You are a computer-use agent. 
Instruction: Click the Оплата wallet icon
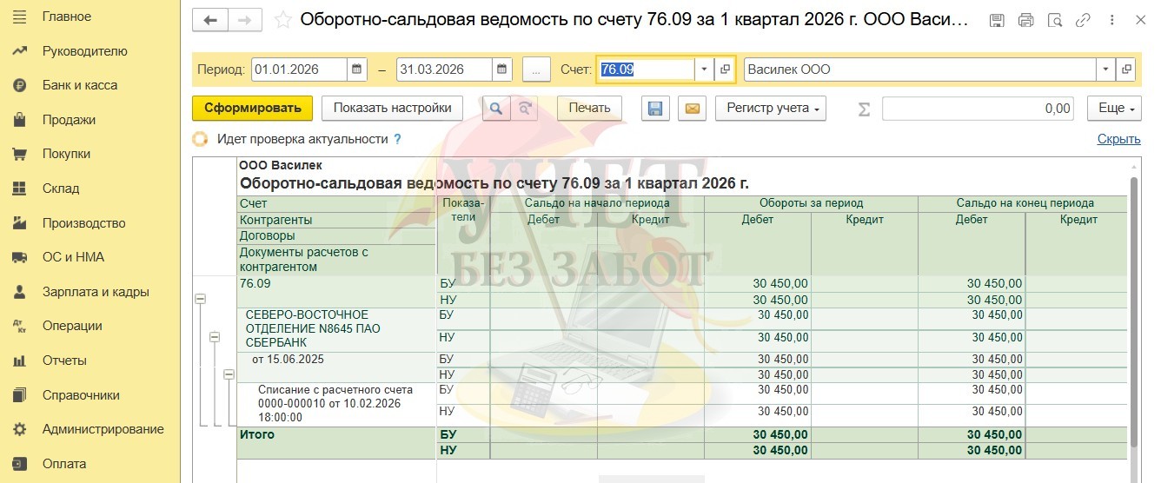[20, 464]
